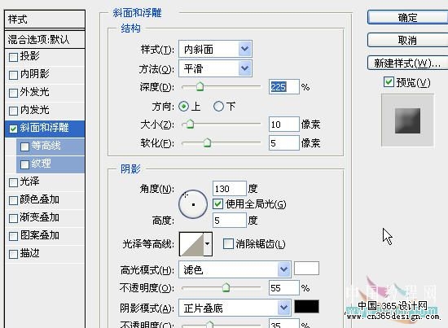Click the style preview thumbnail
The width and height of the screenshot is (448, 328).
click(x=407, y=120)
